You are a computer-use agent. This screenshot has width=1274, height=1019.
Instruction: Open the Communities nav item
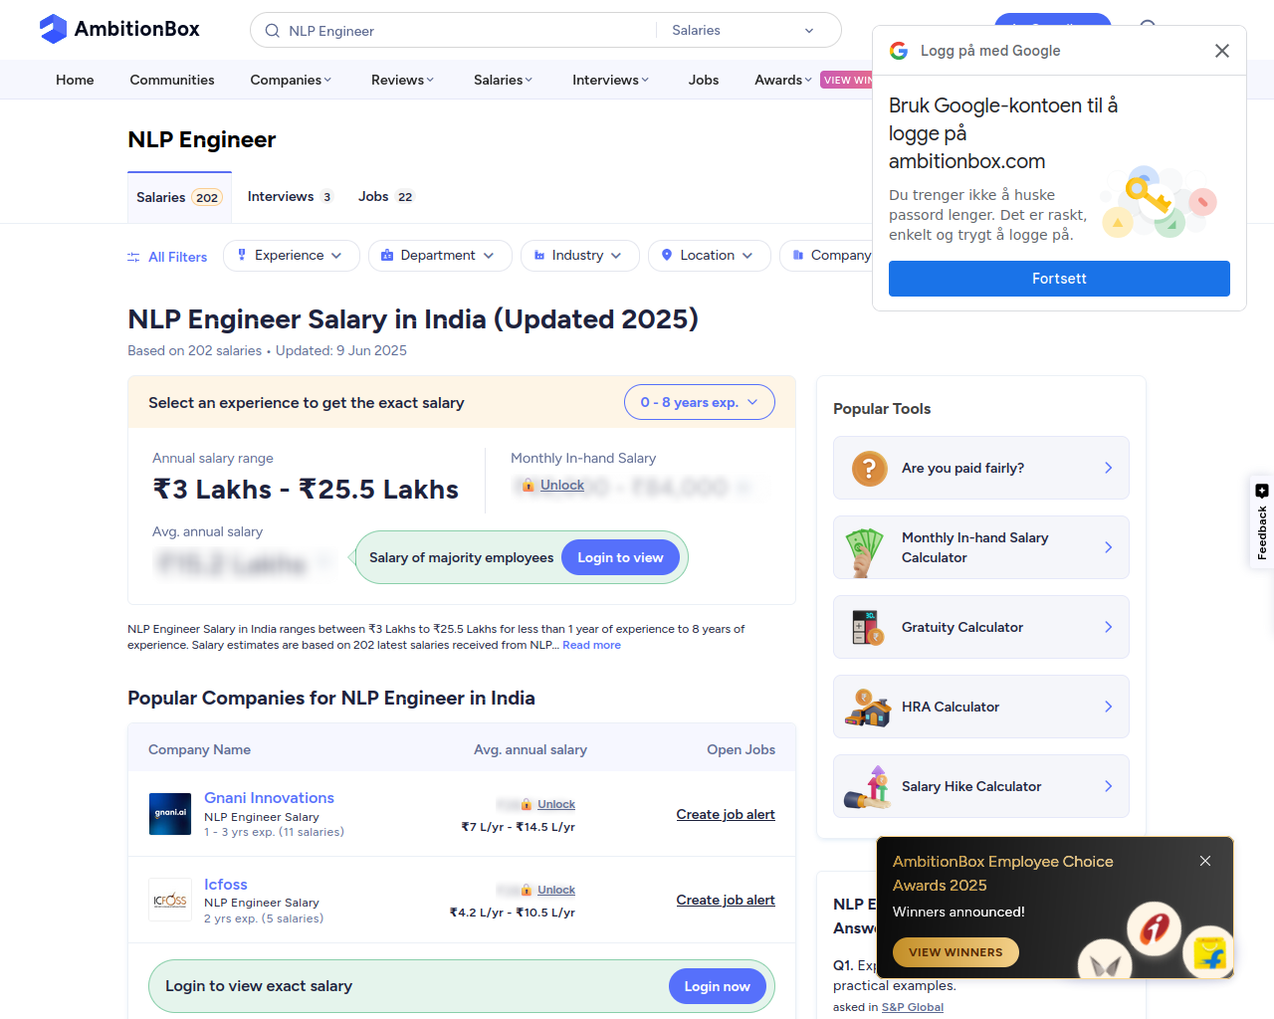pos(172,80)
